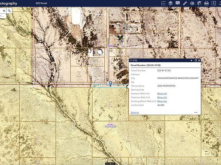The image size is (221, 165).
Task: Select parcel number value 503-81-013Q
Action: tap(164, 70)
